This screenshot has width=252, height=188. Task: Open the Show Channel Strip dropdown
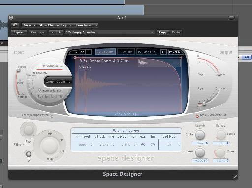point(55,25)
